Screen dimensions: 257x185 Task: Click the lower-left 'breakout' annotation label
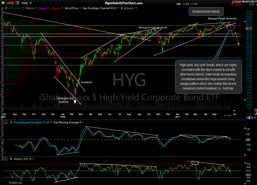(87, 82)
